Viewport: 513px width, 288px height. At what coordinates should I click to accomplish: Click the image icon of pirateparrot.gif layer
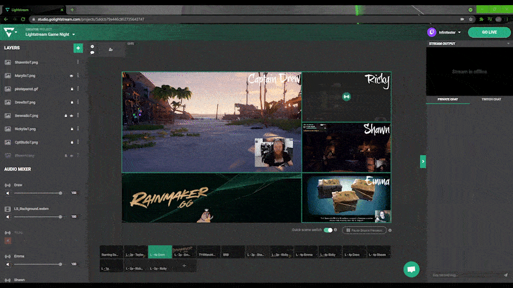point(8,89)
